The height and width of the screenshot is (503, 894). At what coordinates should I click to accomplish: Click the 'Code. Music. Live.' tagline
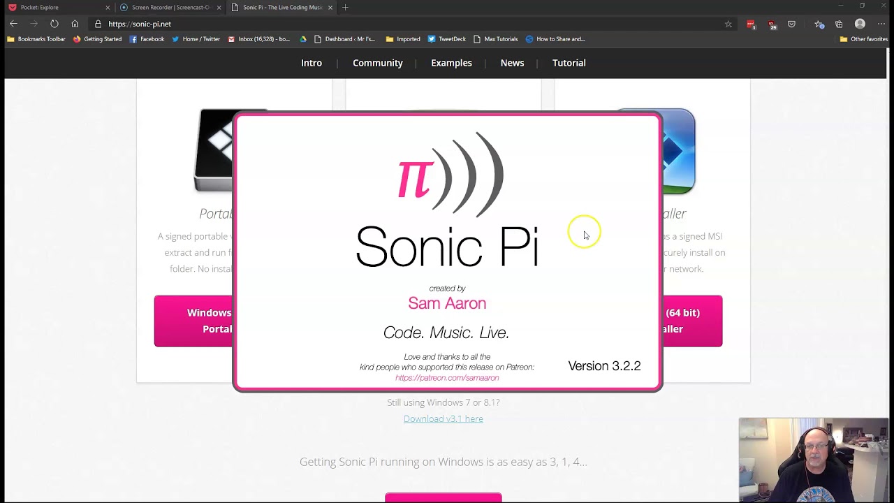(x=446, y=333)
